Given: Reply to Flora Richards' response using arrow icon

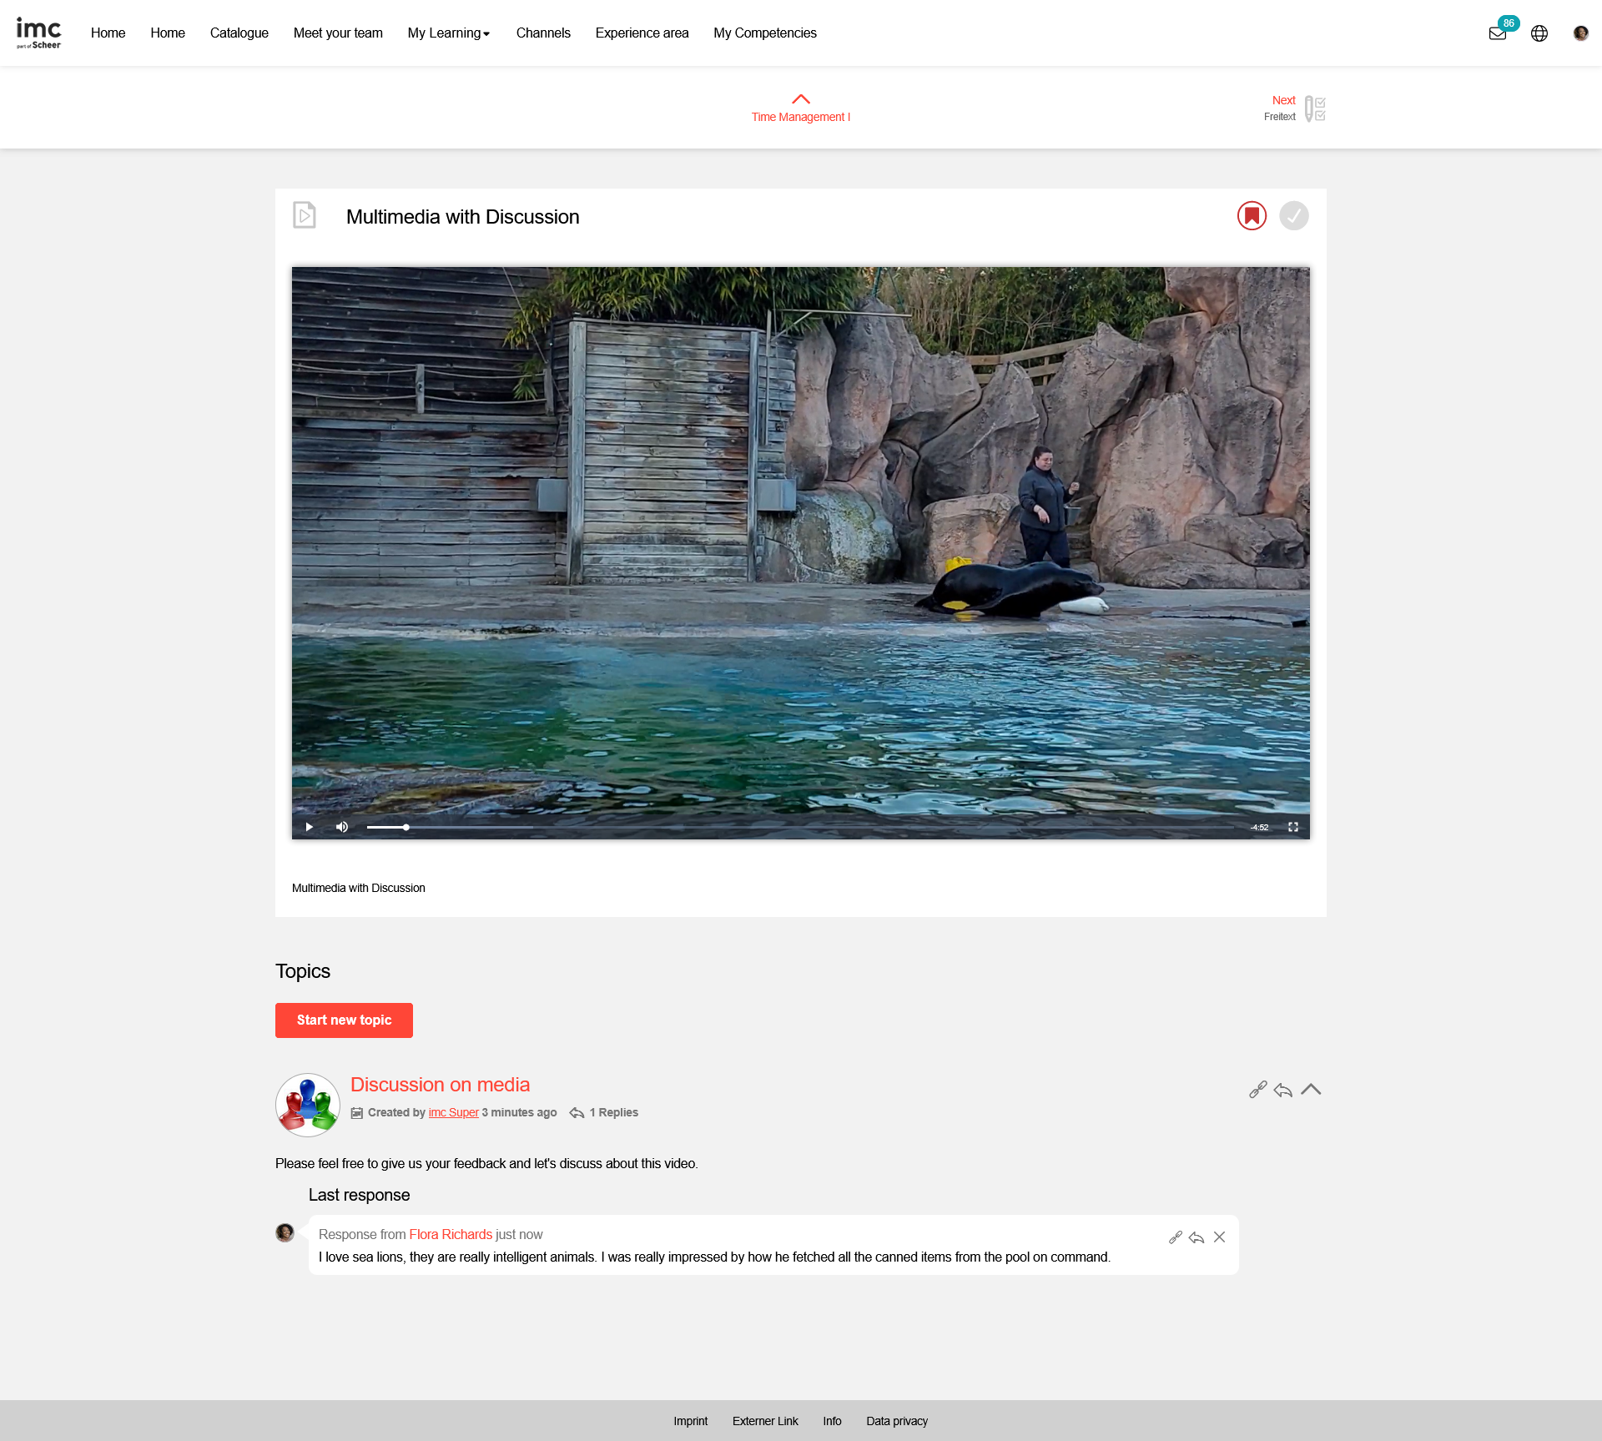Looking at the screenshot, I should (x=1196, y=1237).
